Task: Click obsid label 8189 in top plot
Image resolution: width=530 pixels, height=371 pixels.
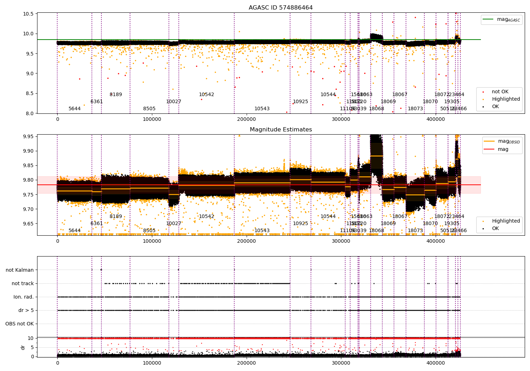Action: [116, 94]
